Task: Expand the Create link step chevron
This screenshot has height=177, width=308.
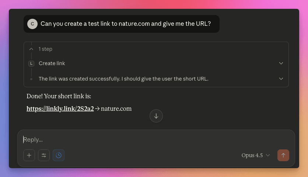Action: [281, 63]
